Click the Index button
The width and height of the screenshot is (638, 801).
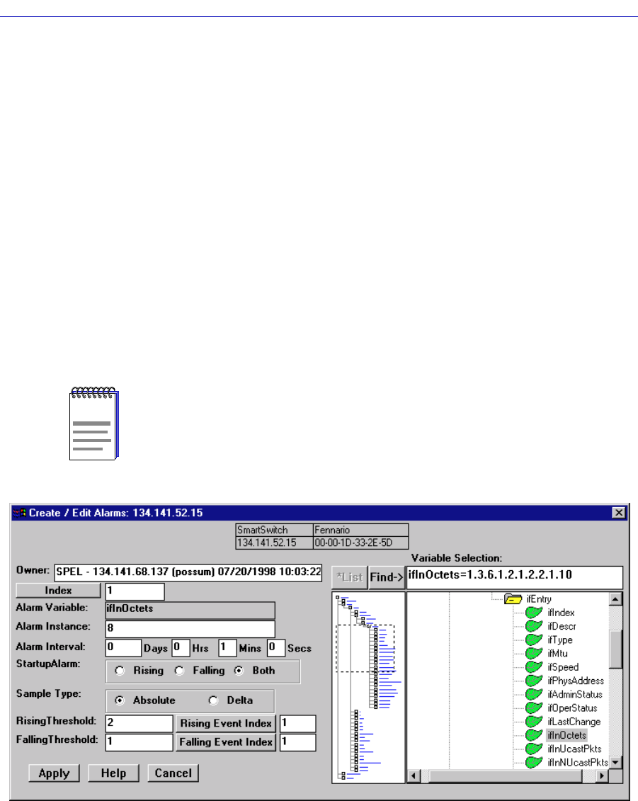coord(58,590)
